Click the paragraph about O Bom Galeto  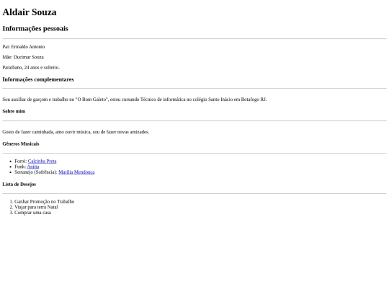135,99
